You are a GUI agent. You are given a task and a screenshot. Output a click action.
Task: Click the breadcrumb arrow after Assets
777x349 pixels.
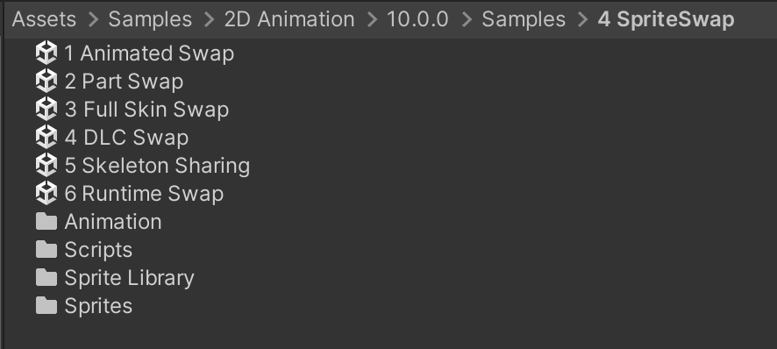(93, 20)
